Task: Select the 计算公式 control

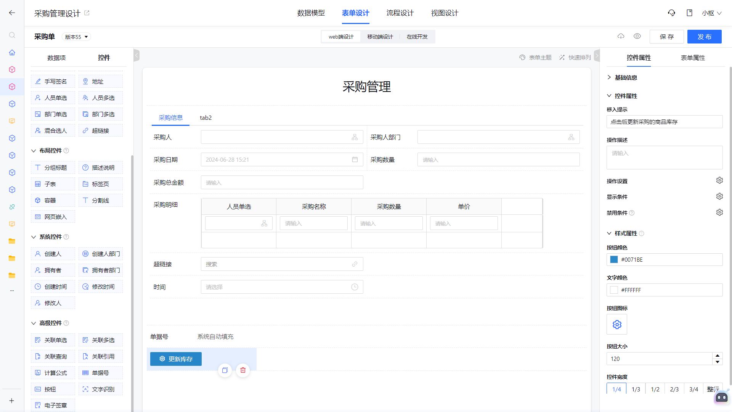Action: coord(53,373)
